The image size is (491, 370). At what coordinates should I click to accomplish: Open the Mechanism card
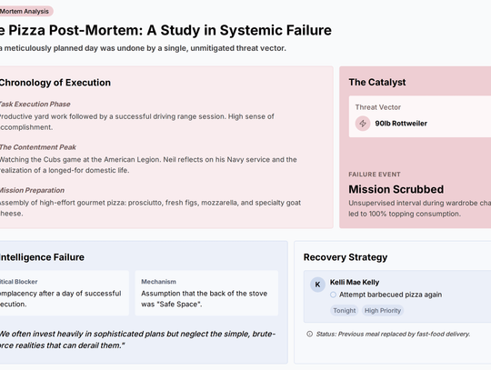click(206, 293)
